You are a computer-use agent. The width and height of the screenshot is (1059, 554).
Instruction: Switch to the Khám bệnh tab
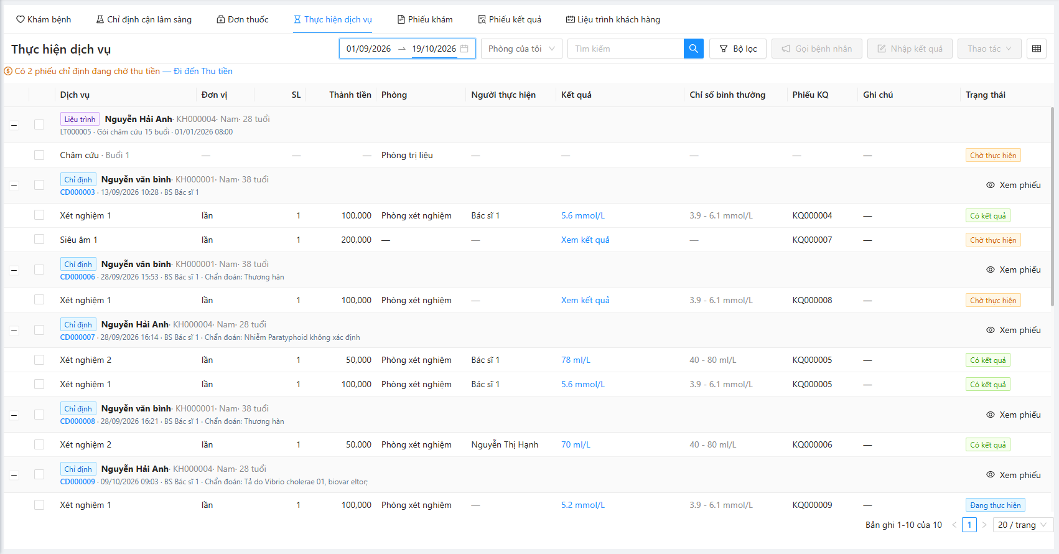point(44,19)
